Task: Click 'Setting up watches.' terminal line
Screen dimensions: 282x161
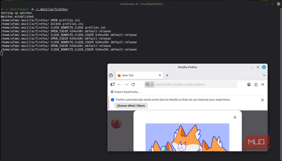Action: [17, 13]
